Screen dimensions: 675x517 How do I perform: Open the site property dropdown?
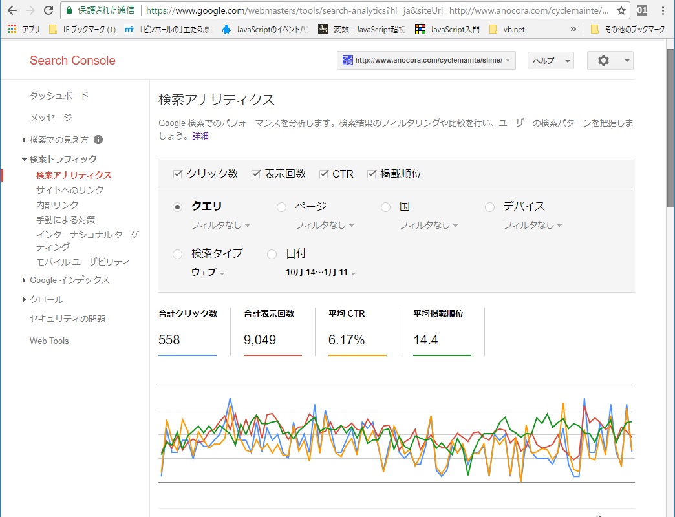click(x=426, y=61)
